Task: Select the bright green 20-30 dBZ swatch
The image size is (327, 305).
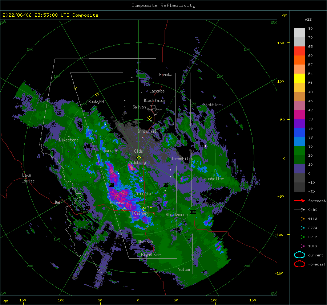Action: coord(299,151)
